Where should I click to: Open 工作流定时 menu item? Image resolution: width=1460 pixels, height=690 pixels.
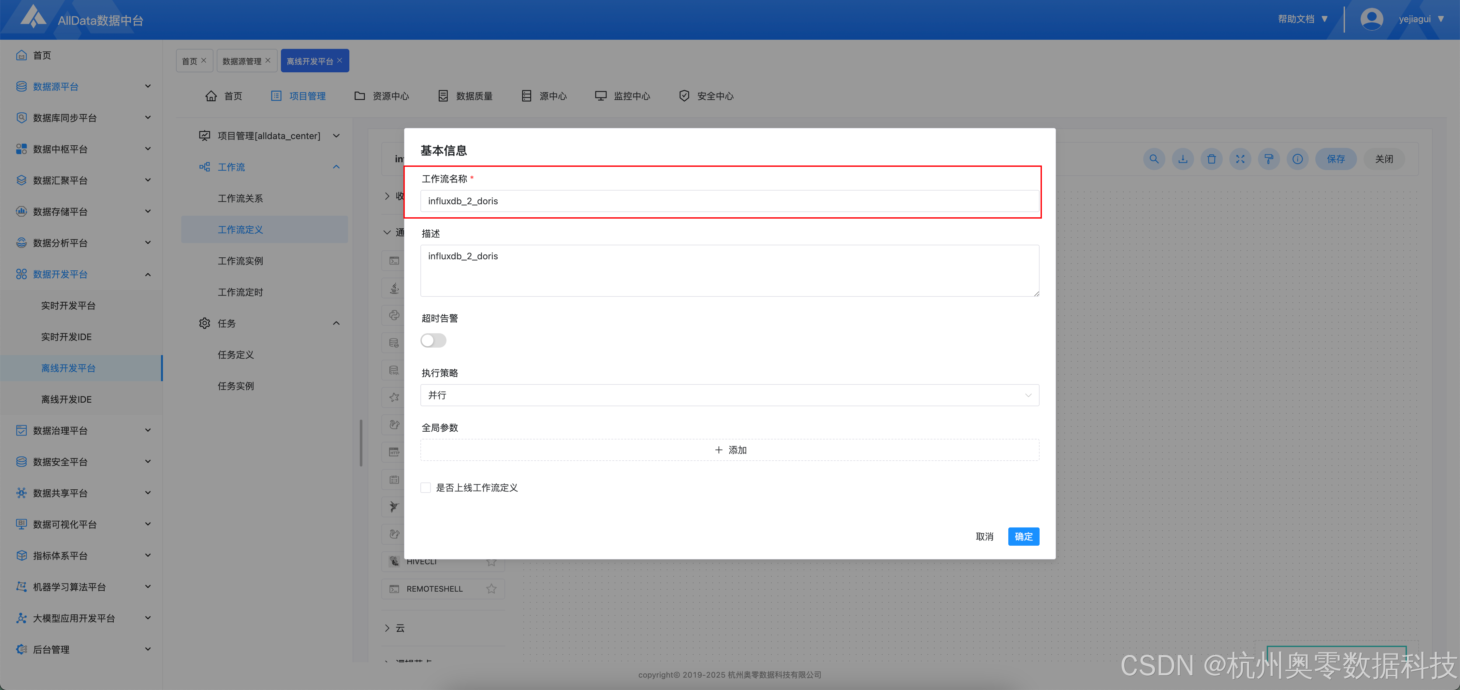(x=240, y=292)
